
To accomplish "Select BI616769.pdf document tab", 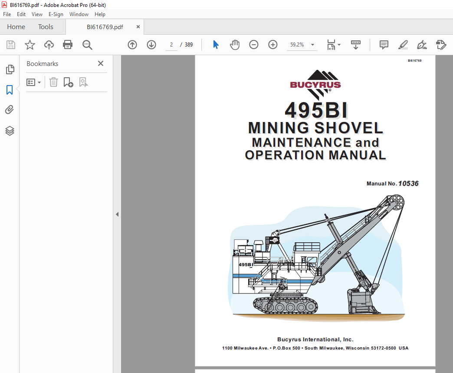I will pyautogui.click(x=105, y=27).
